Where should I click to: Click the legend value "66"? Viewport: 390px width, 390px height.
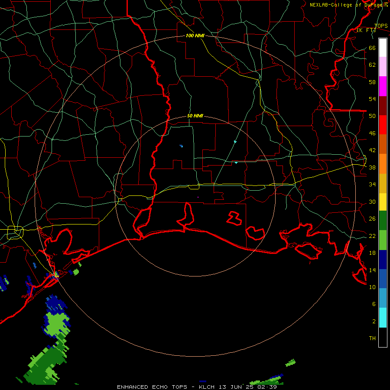coord(372,48)
